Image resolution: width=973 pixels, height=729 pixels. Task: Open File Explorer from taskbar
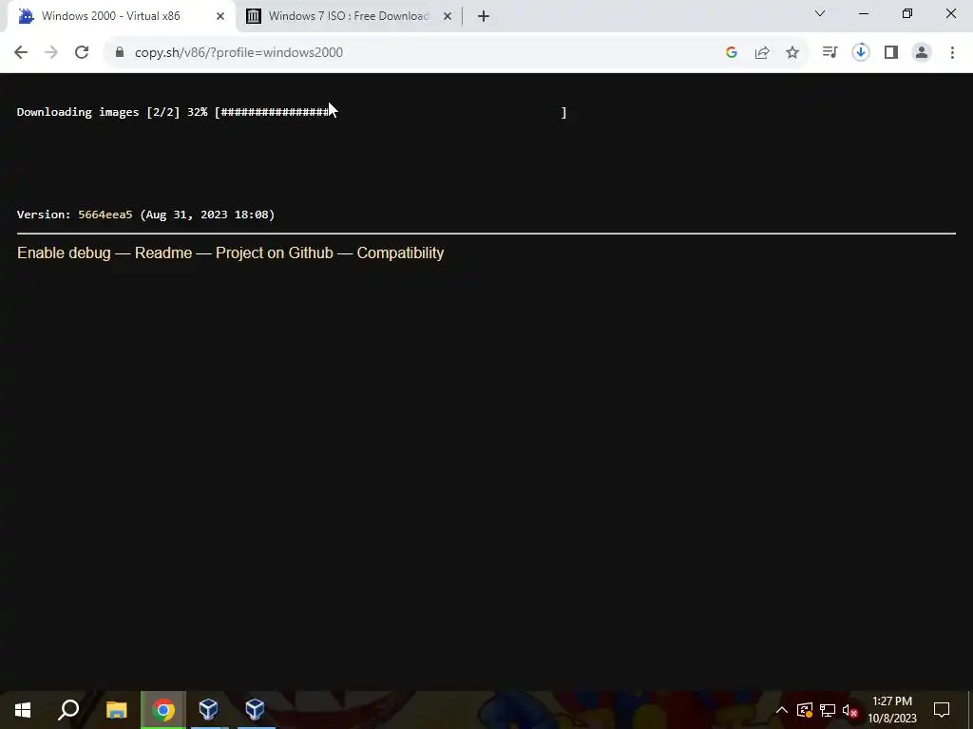[116, 710]
